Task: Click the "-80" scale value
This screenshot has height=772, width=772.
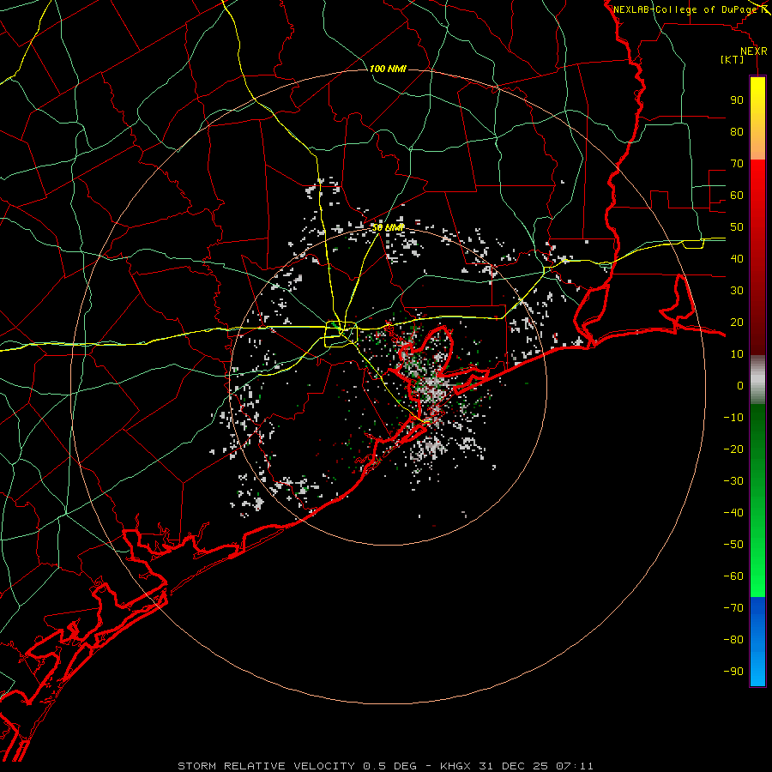Action: [733, 640]
